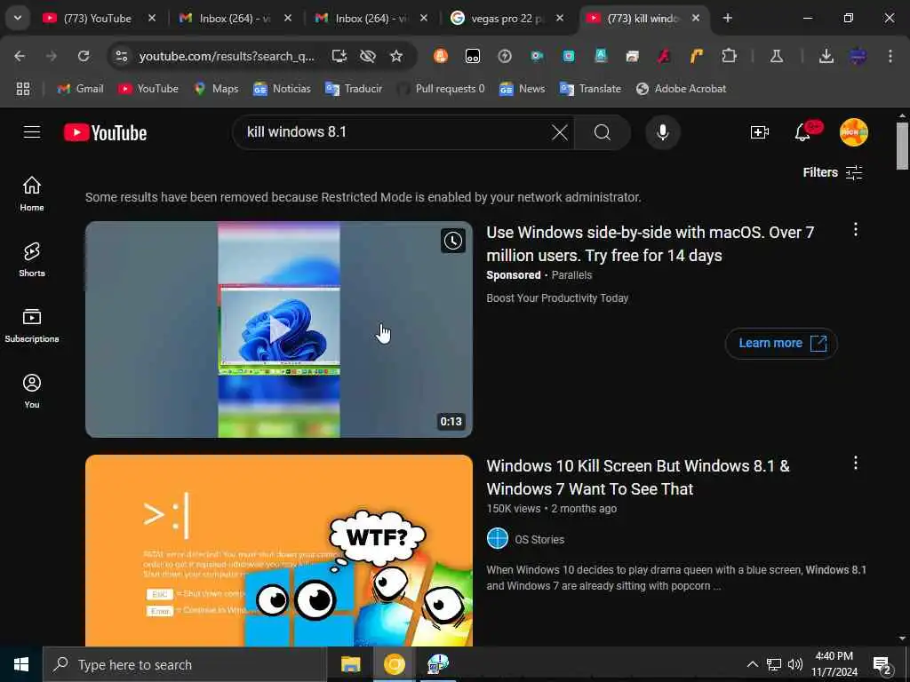Open the Noticias bookmark
This screenshot has width=910, height=682.
[x=282, y=89]
